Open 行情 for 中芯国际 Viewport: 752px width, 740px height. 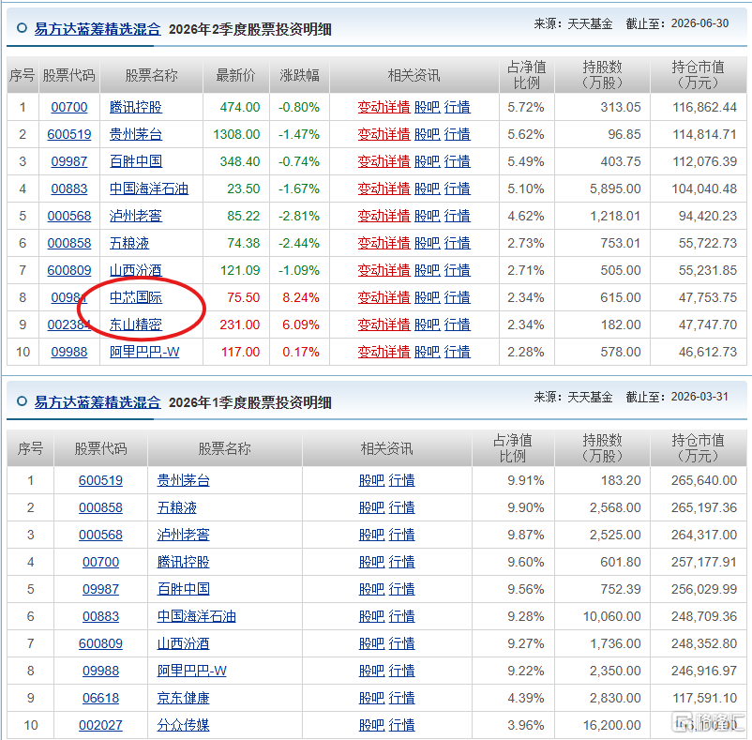pyautogui.click(x=457, y=298)
